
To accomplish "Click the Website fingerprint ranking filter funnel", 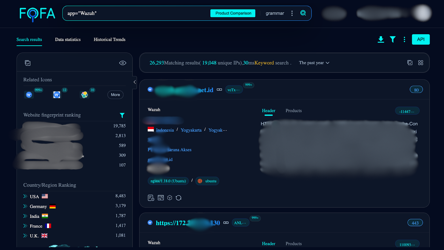I will tap(122, 115).
